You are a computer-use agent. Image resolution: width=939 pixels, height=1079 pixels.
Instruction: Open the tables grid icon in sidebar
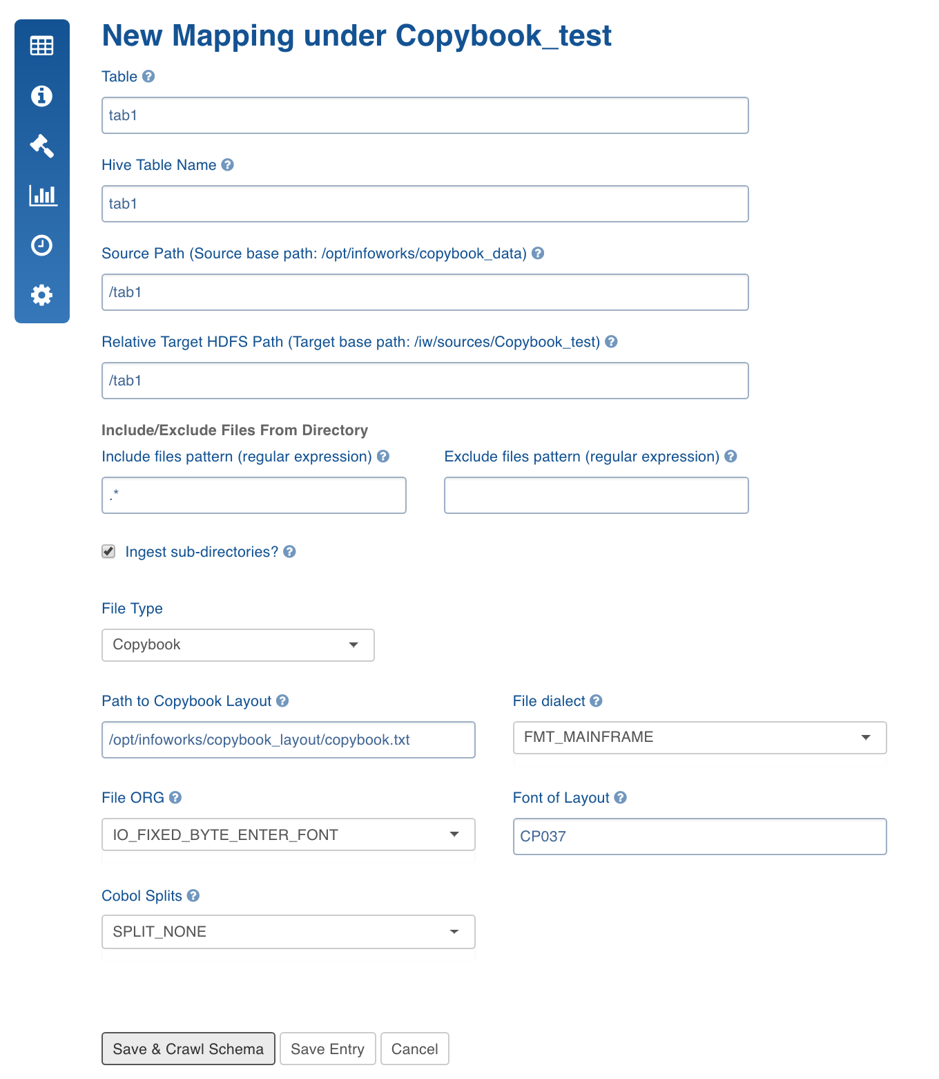[x=41, y=46]
